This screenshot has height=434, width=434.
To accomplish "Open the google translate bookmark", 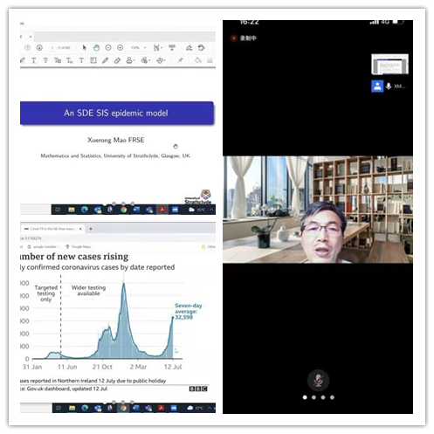I will (x=45, y=246).
